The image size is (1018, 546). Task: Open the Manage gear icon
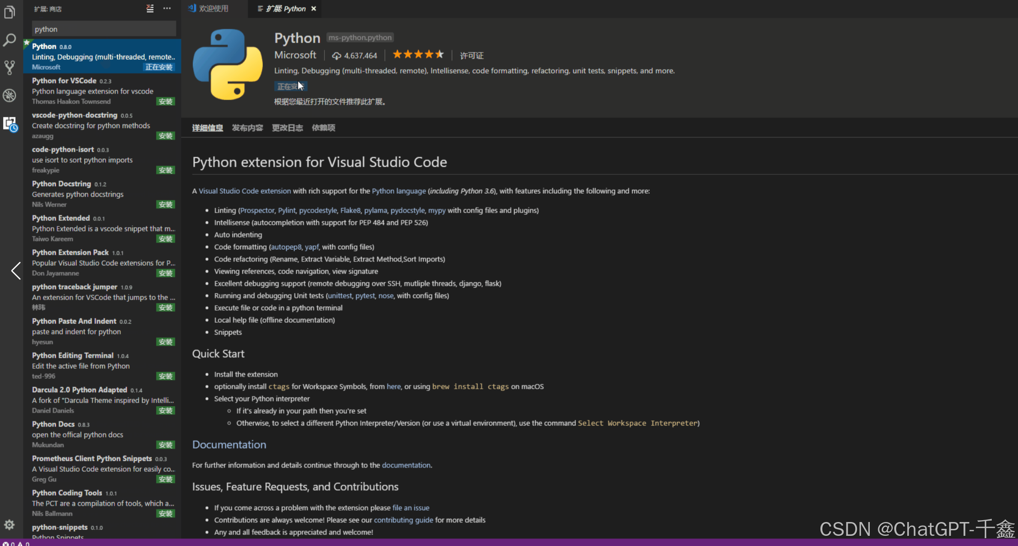(9, 525)
